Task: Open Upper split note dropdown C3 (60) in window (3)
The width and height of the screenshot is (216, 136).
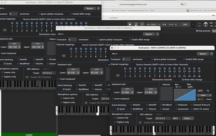Action: tap(151, 93)
